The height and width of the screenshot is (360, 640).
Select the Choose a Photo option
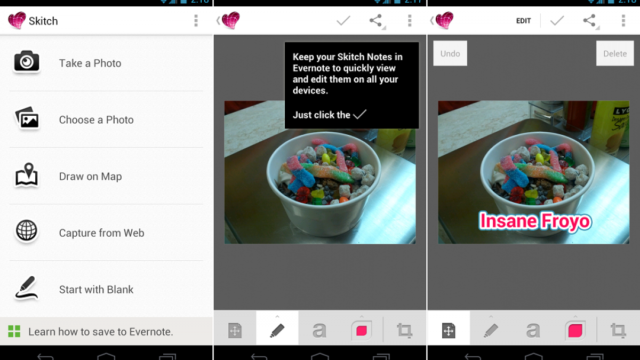click(x=107, y=119)
